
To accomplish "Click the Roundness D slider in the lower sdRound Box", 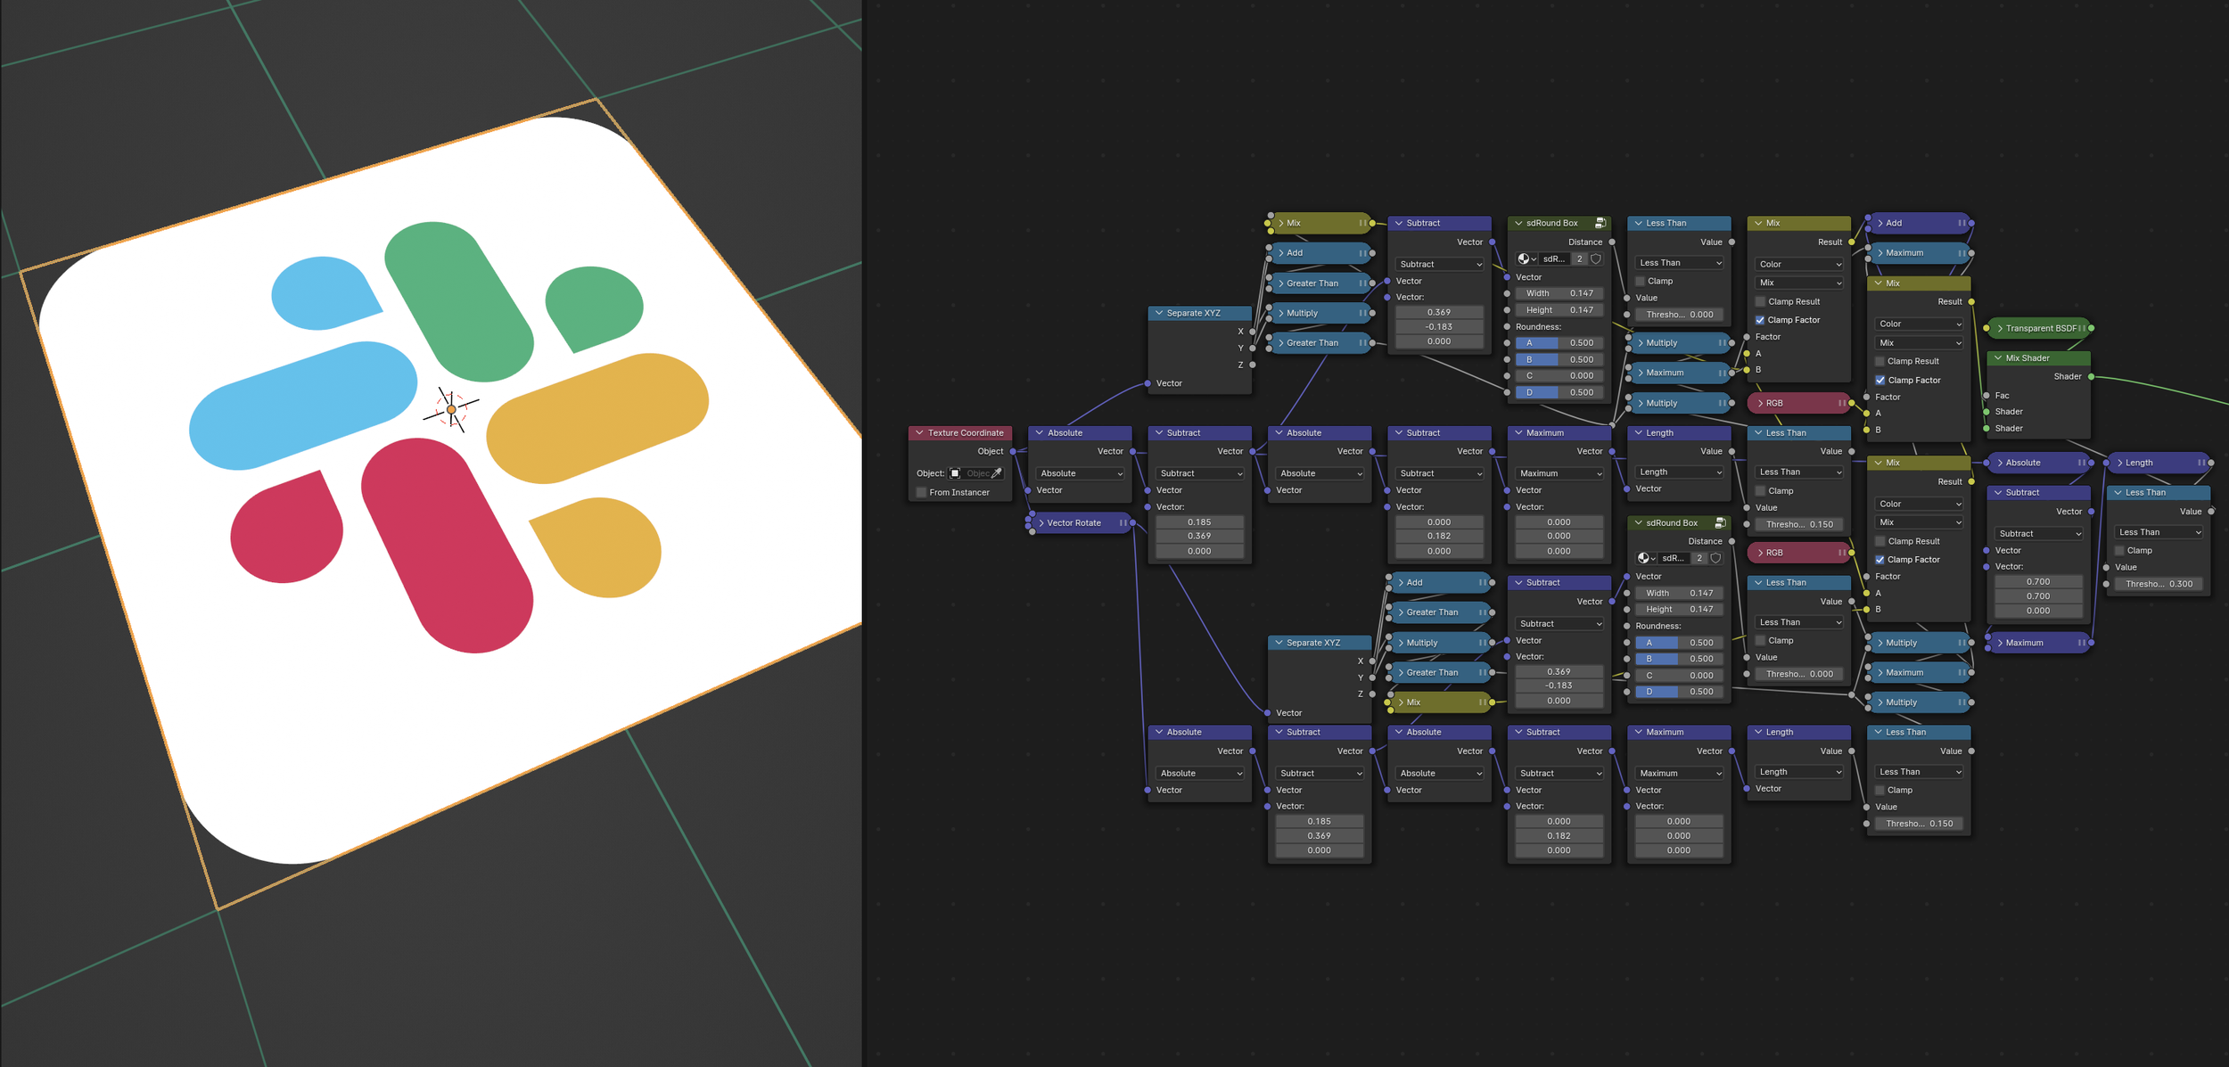I will click(1680, 692).
